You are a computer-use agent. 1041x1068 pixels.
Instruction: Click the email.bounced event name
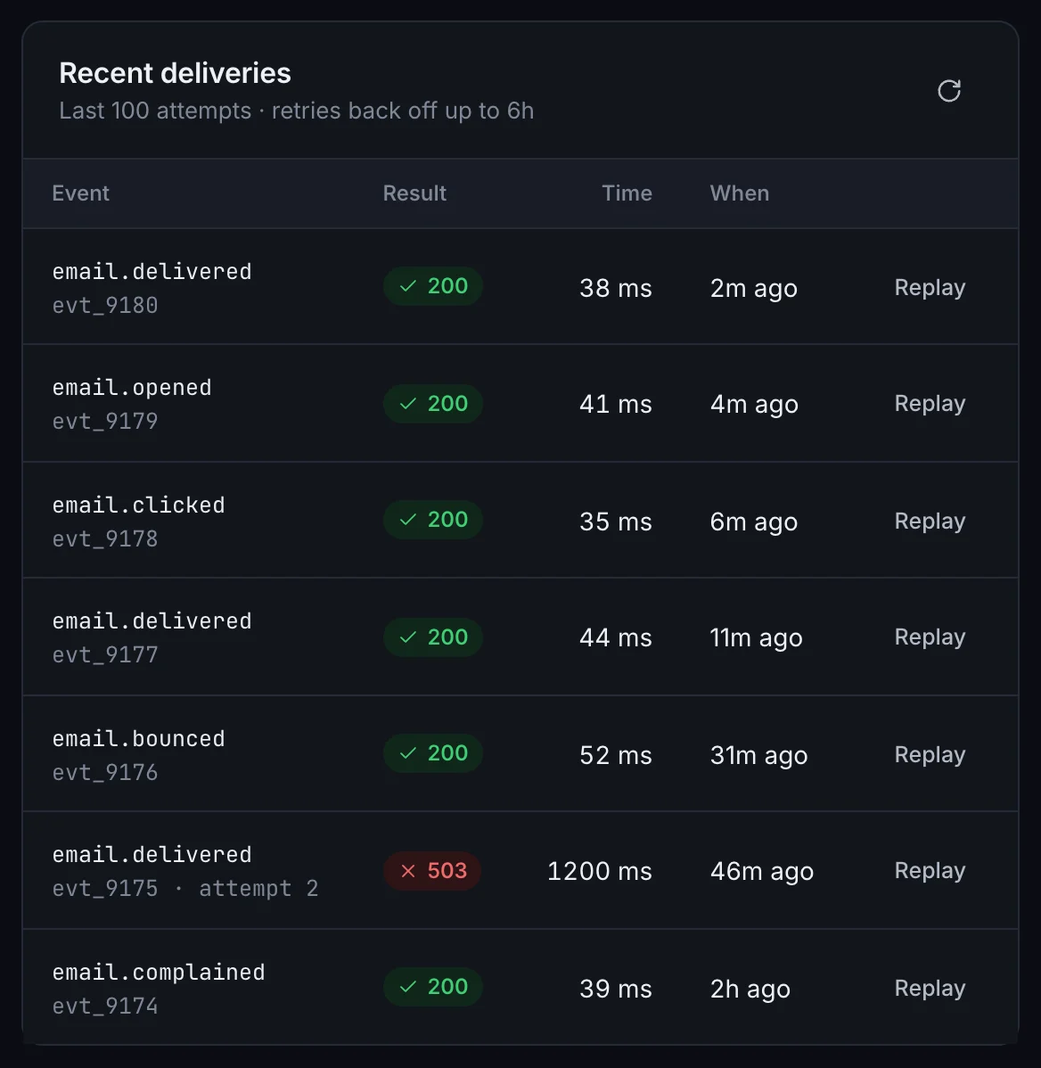click(139, 739)
